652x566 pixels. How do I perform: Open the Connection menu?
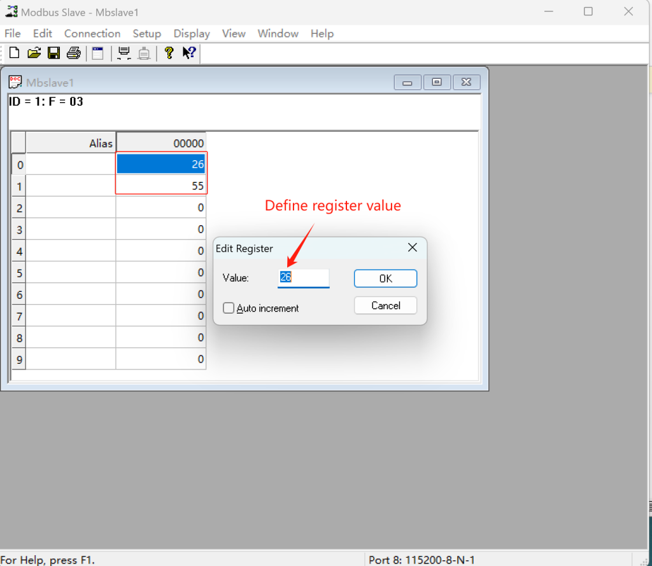pos(92,33)
